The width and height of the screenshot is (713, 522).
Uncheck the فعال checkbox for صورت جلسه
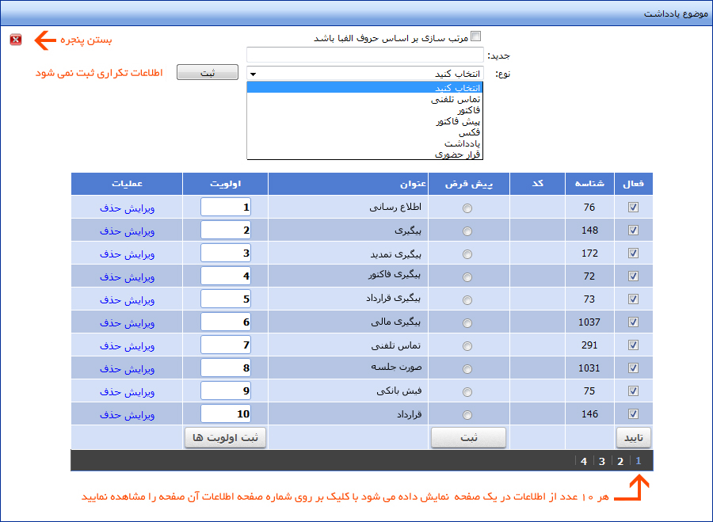633,368
